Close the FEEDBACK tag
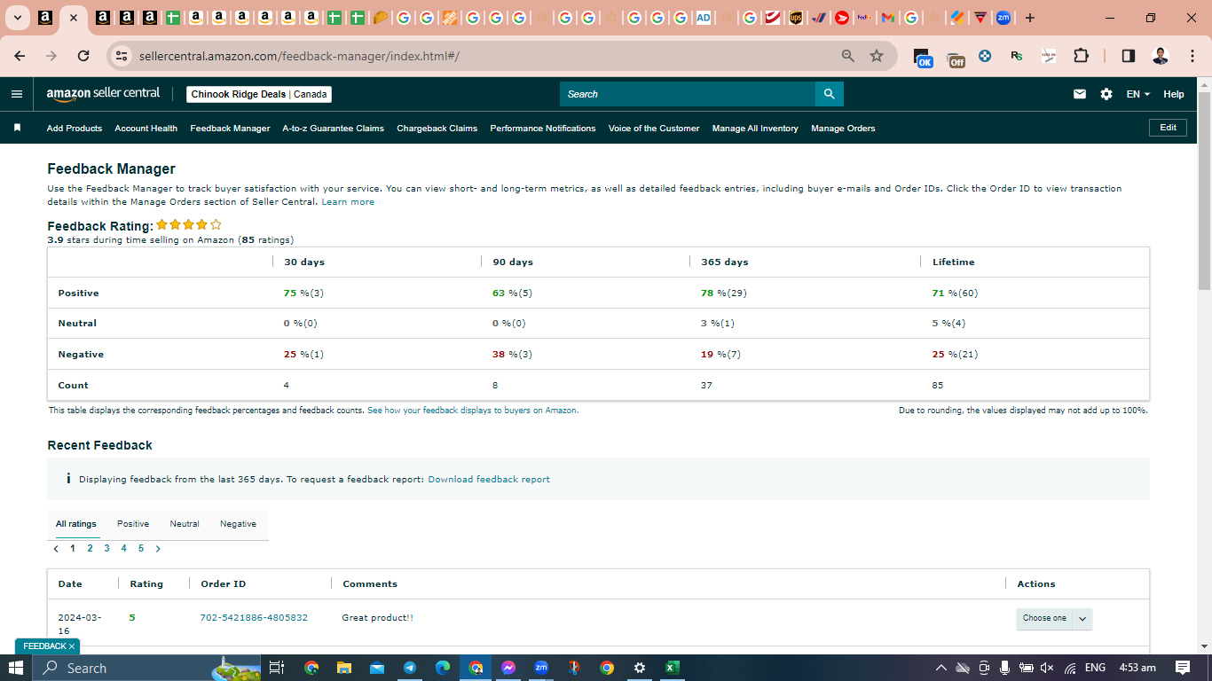This screenshot has height=681, width=1212. (72, 646)
